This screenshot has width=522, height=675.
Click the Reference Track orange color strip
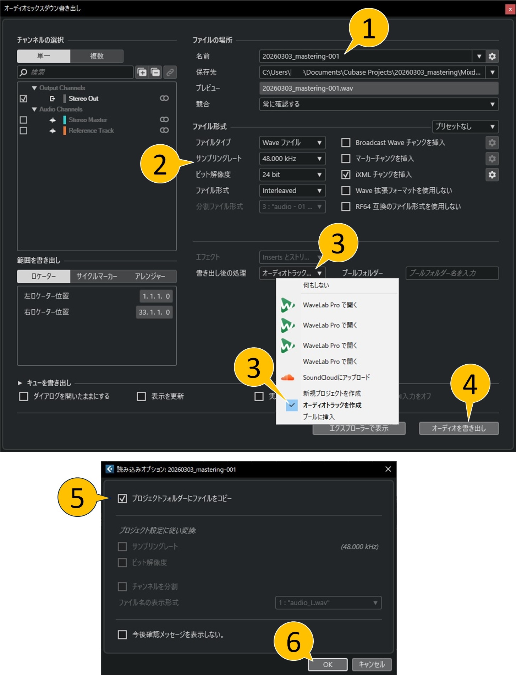point(65,130)
